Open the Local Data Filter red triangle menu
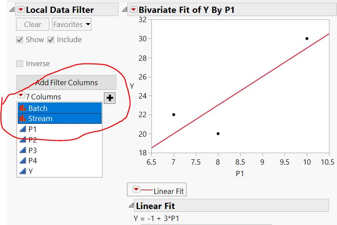Viewport: 337px width, 225px height. pos(21,10)
